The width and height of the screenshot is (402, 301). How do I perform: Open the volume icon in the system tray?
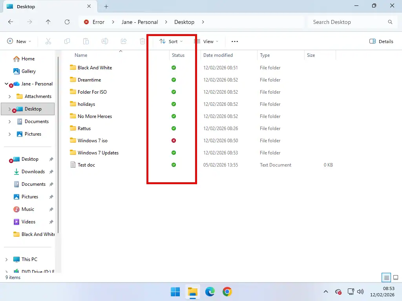360,292
